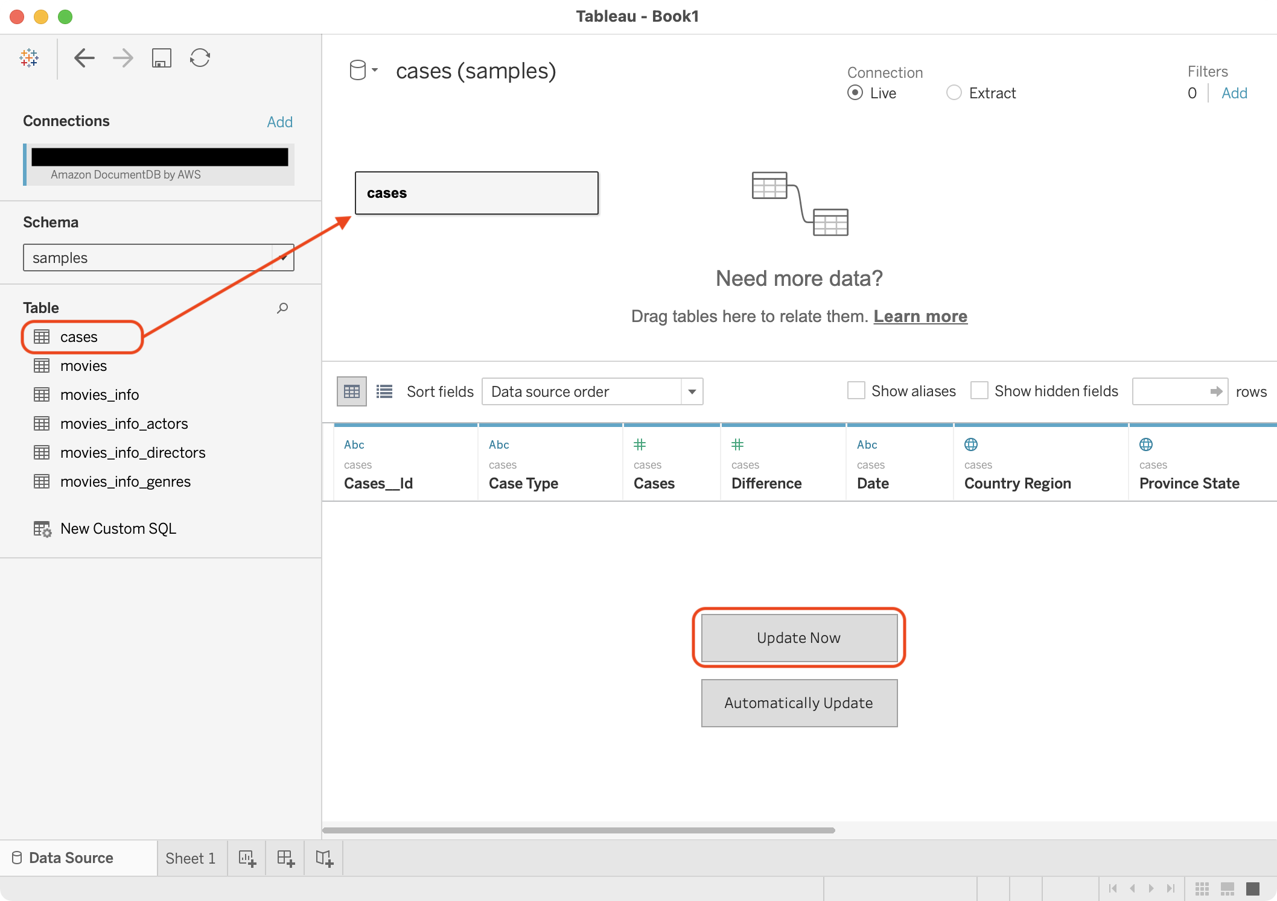The width and height of the screenshot is (1277, 901).
Task: Switch to the metadata list view icon
Action: click(384, 392)
